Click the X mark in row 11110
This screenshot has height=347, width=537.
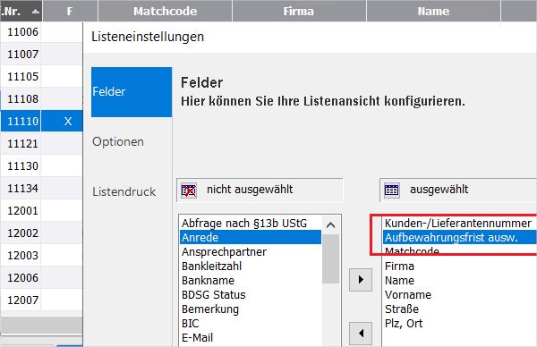click(x=68, y=121)
